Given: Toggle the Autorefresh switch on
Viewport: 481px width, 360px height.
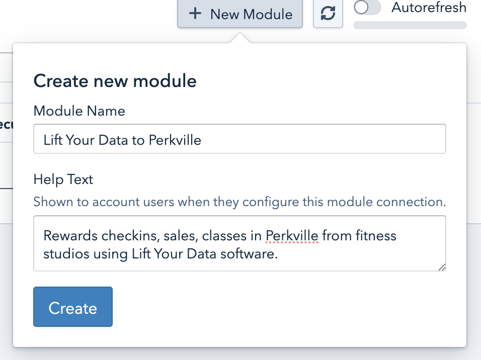Looking at the screenshot, I should click(x=368, y=8).
